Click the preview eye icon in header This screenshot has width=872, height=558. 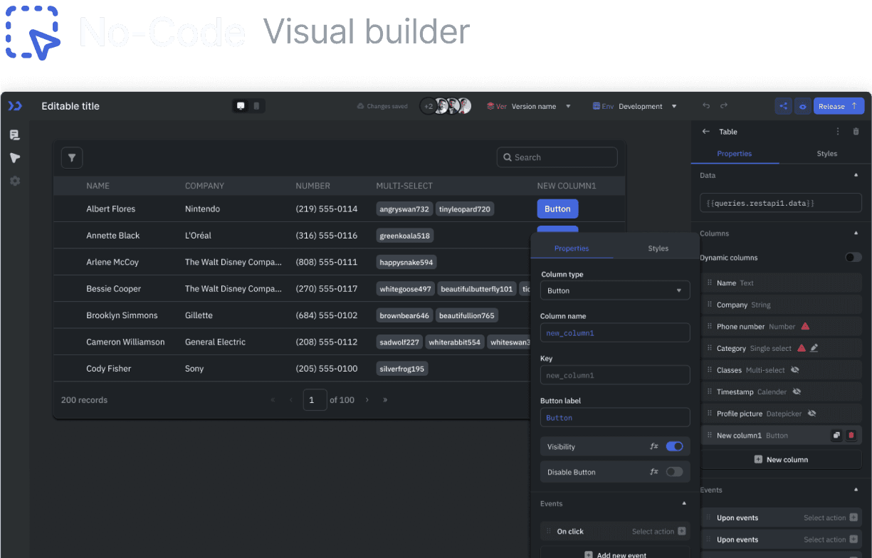(802, 106)
